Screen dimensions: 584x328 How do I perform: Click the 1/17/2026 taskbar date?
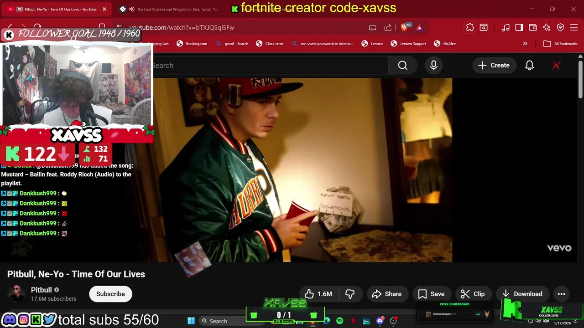pos(562,323)
